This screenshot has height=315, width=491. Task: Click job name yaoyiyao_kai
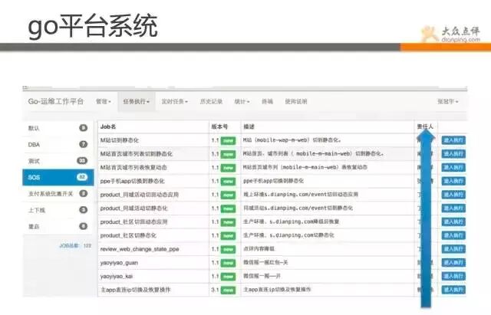pos(117,277)
